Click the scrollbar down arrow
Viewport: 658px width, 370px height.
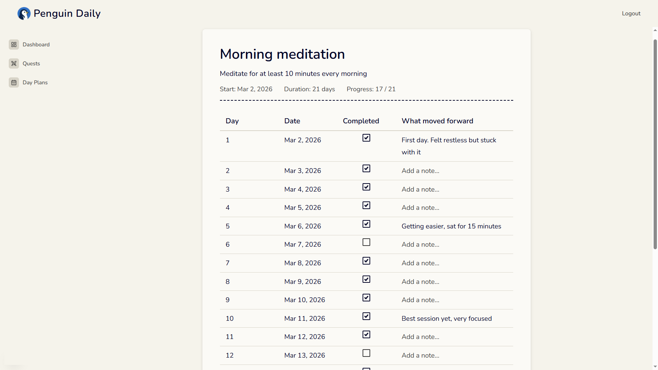pos(655,366)
